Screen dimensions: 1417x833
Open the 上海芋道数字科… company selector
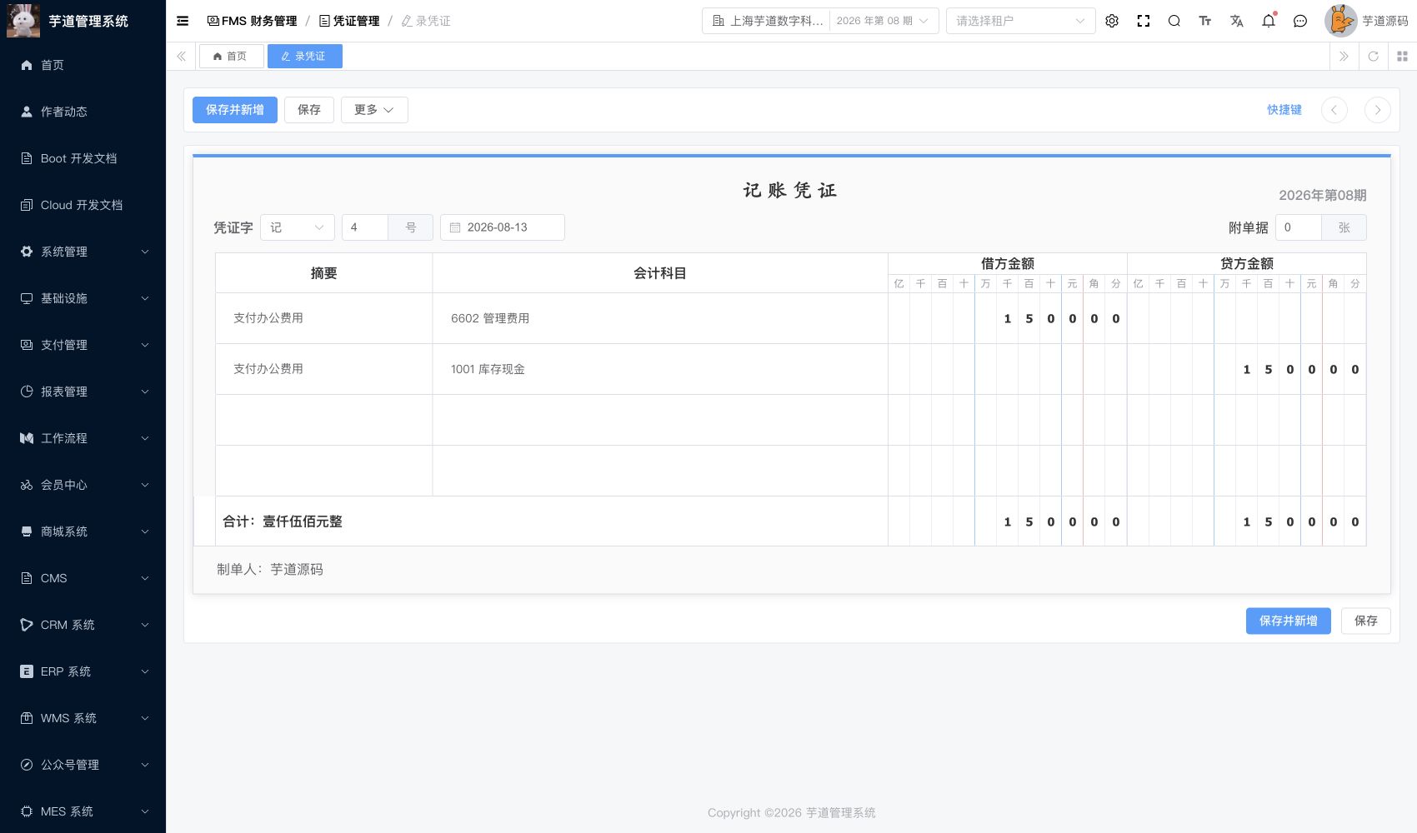767,21
